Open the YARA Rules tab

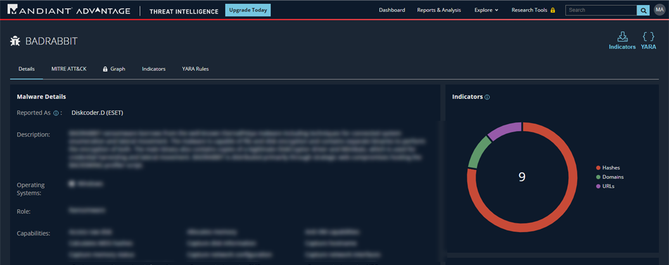pyautogui.click(x=195, y=68)
